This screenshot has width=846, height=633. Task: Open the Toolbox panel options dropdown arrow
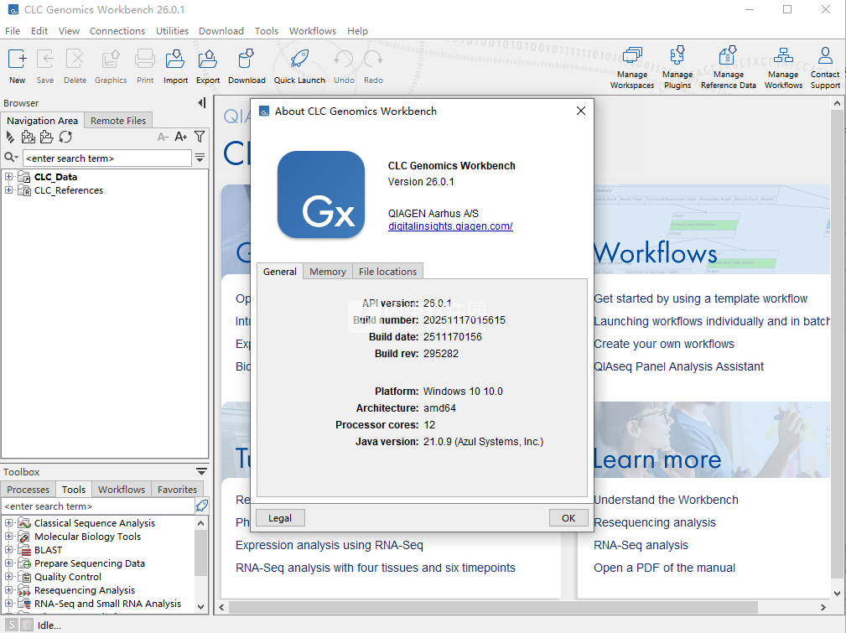(201, 471)
